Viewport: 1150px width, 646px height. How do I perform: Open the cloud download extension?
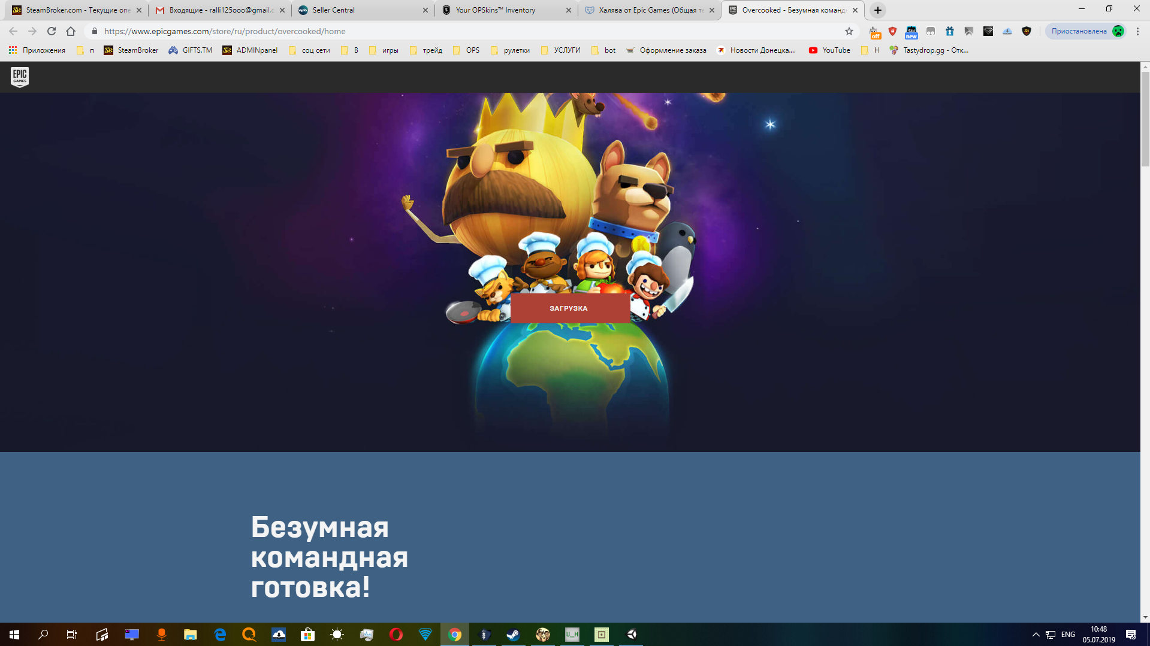[x=1007, y=31]
